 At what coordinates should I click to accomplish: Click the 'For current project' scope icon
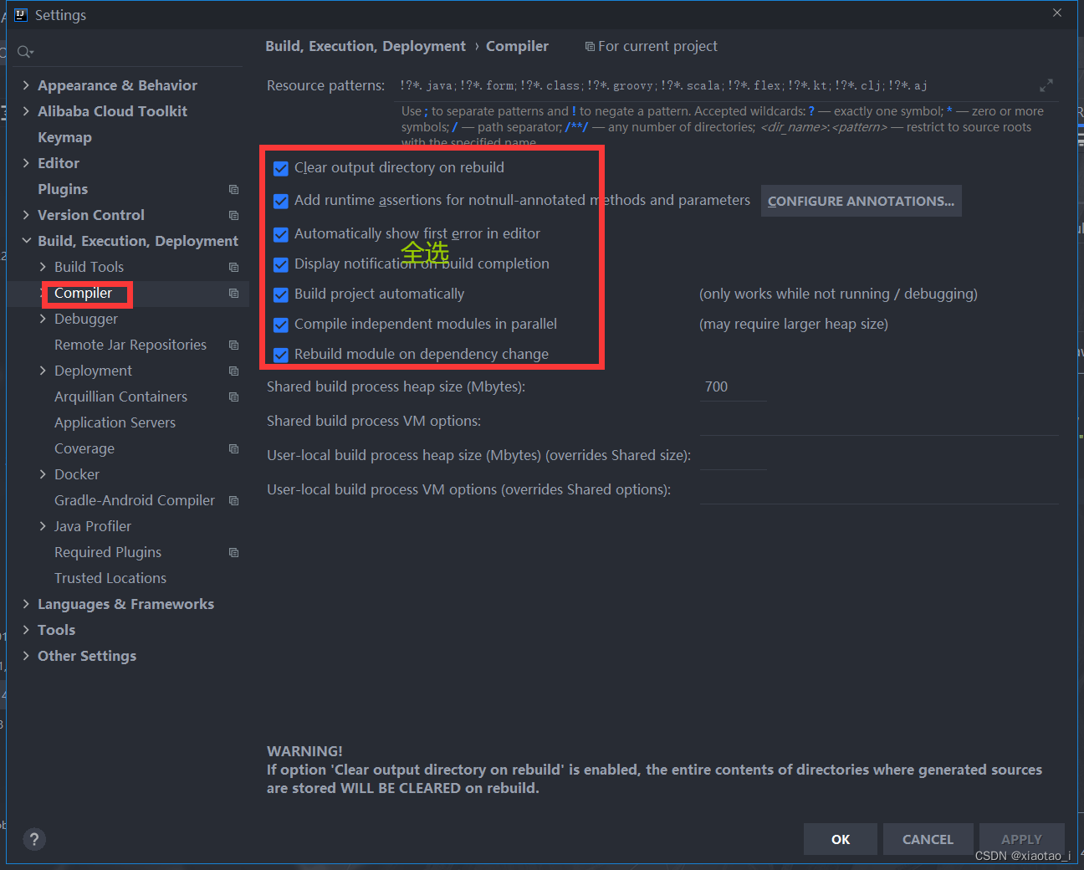588,46
